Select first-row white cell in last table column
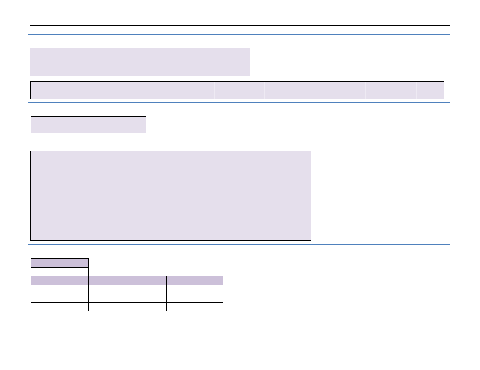Image resolution: width=480 pixels, height=370 pixels. tap(195, 289)
